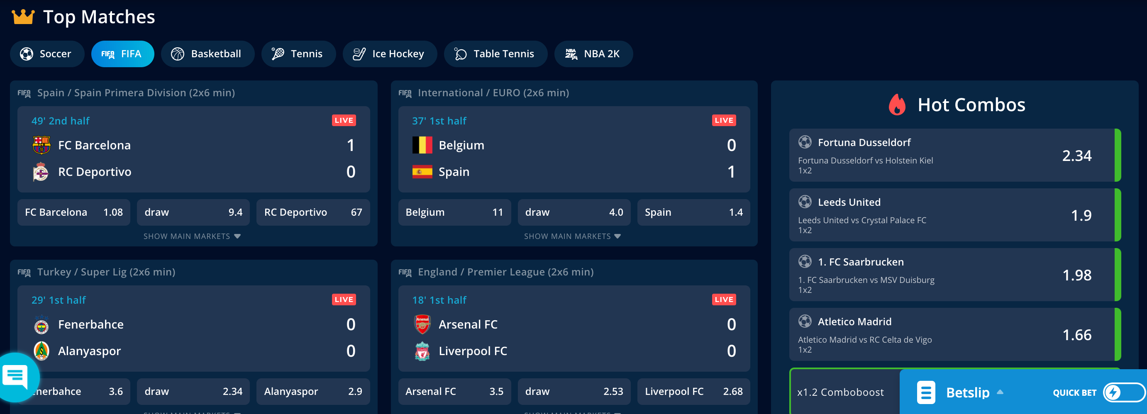Click the Belgium flag icon
This screenshot has width=1147, height=414.
[422, 145]
